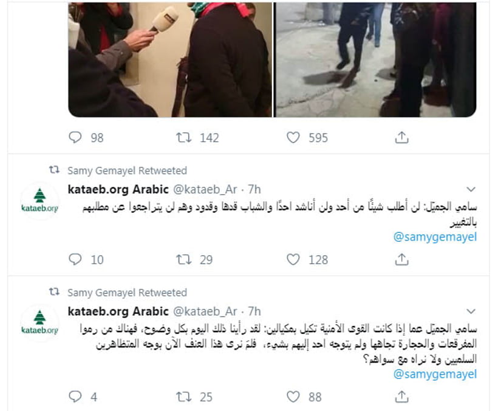Viewport: 498px width, 411px height.
Task: Open @samygemayel mention in first kataeb tweet
Action: click(x=435, y=237)
